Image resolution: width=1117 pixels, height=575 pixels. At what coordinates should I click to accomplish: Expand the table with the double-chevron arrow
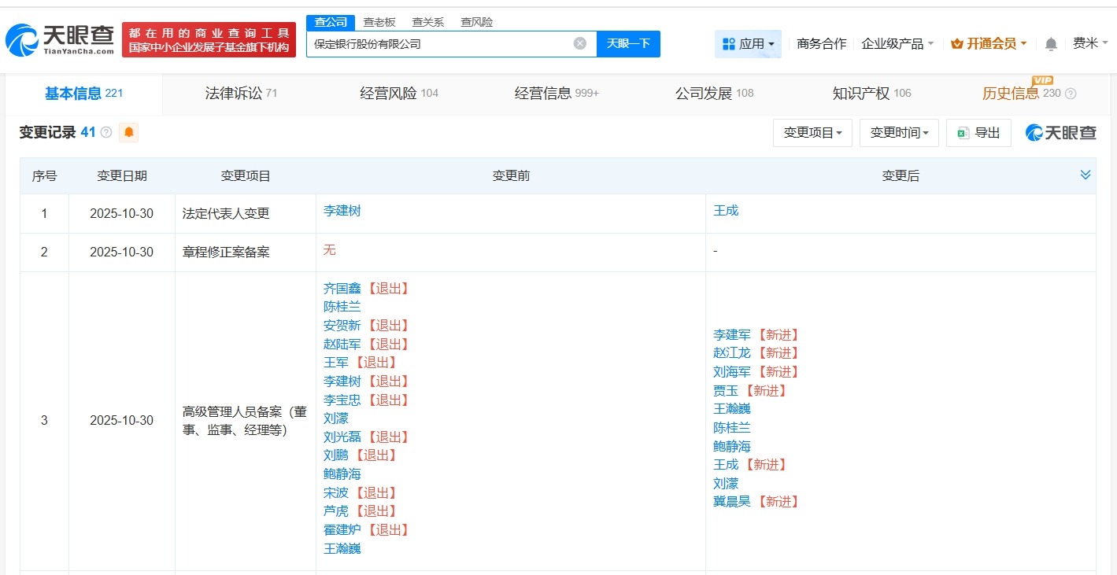1085,174
